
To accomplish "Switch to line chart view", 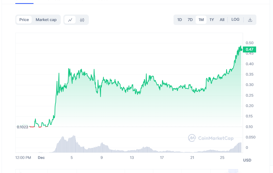I will click(70, 20).
